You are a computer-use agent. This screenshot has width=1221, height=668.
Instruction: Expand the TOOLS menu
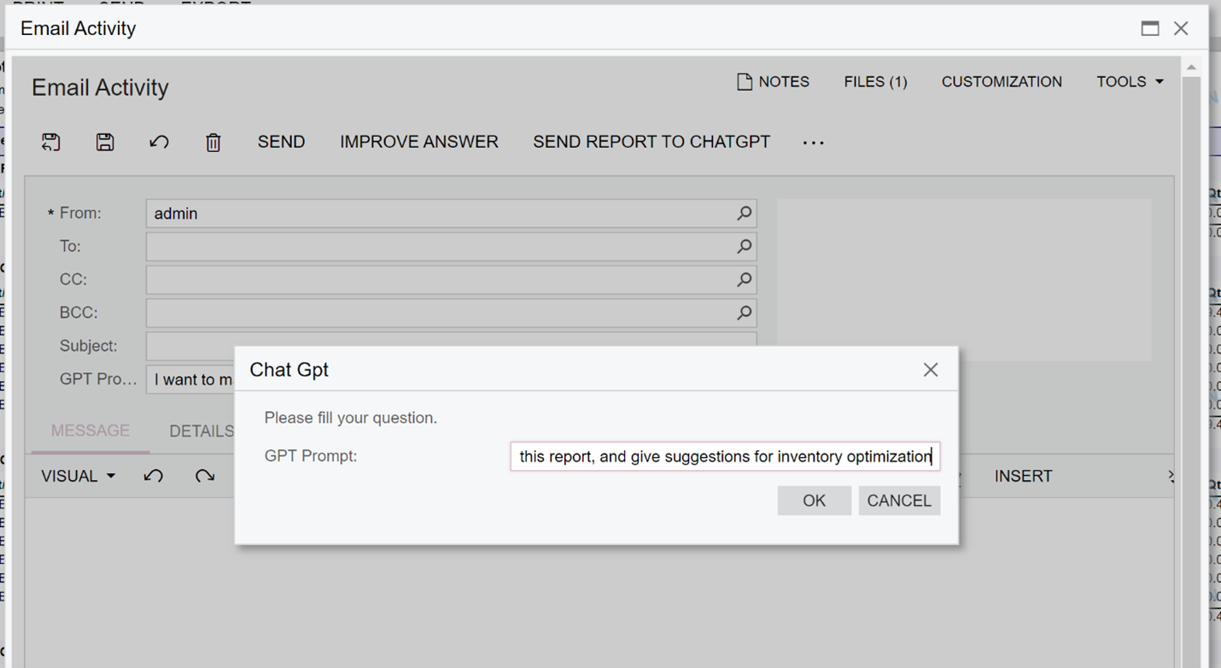click(x=1129, y=81)
